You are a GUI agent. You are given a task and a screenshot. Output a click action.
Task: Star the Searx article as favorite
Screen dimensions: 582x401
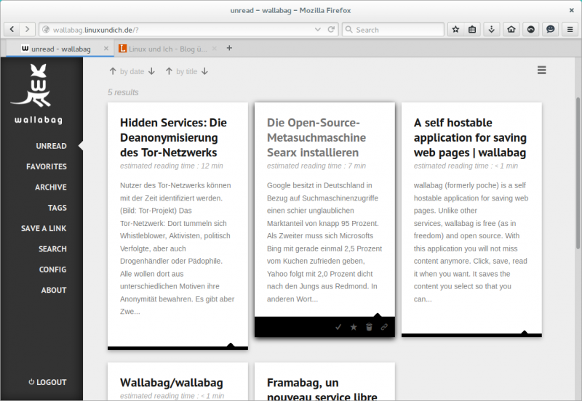pyautogui.click(x=354, y=327)
